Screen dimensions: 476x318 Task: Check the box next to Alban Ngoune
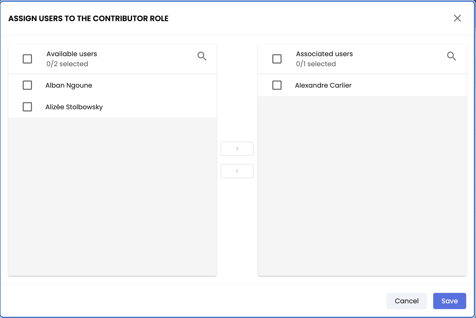[x=27, y=85]
